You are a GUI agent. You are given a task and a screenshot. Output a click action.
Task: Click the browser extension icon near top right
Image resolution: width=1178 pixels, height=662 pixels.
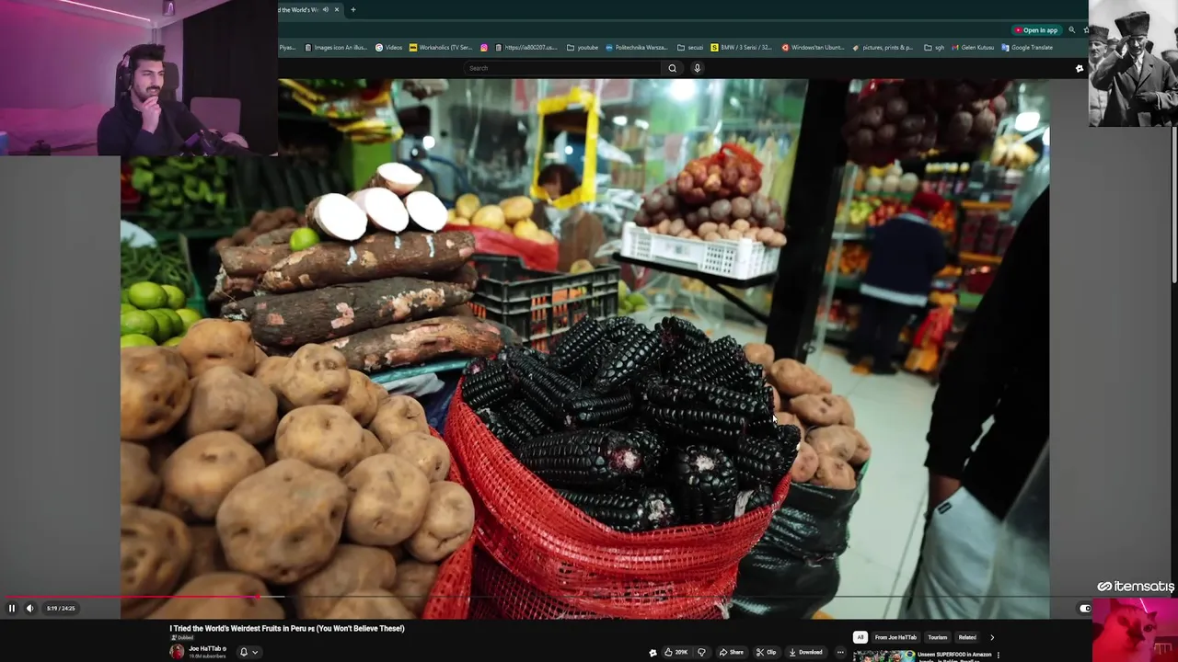[x=1080, y=68]
